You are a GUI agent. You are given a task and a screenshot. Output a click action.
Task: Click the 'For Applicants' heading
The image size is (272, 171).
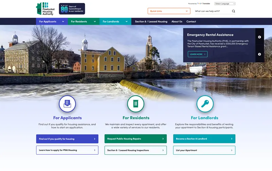[67, 118]
